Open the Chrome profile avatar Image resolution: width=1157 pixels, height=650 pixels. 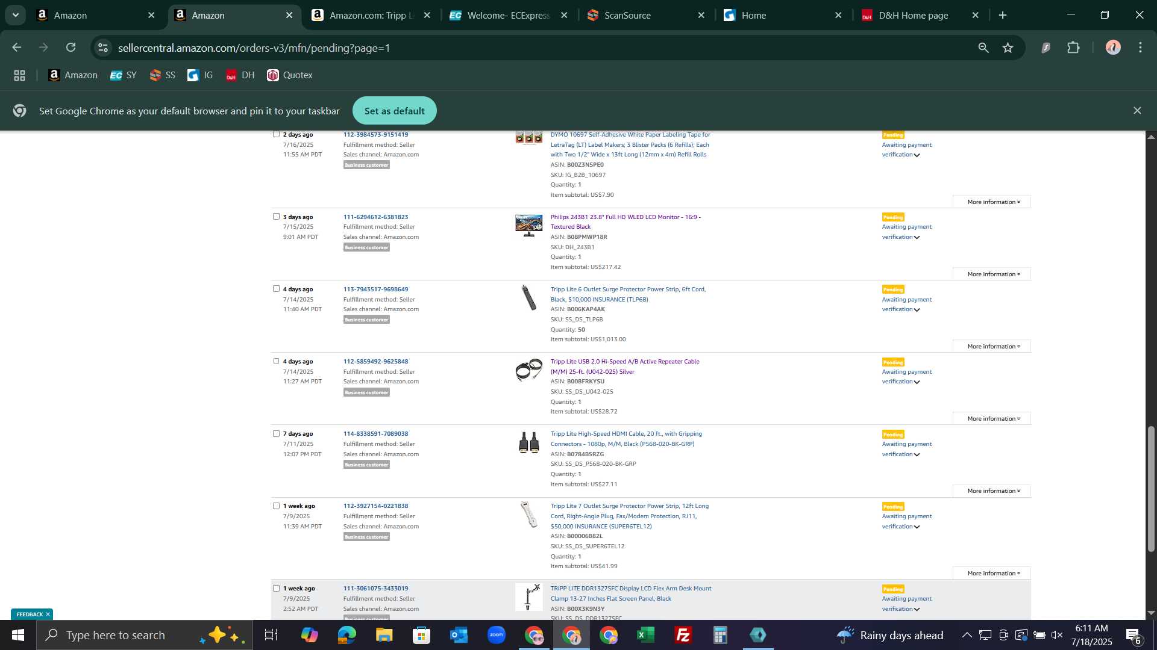click(1113, 48)
